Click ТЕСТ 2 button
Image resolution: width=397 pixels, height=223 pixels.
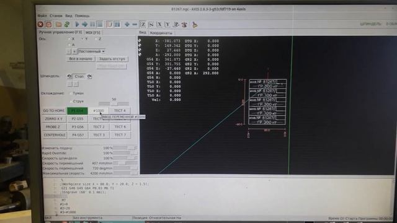click(99, 127)
